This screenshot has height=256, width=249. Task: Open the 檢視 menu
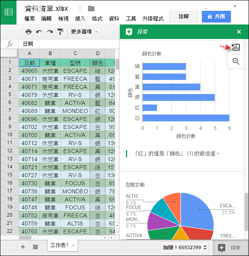pos(63,18)
